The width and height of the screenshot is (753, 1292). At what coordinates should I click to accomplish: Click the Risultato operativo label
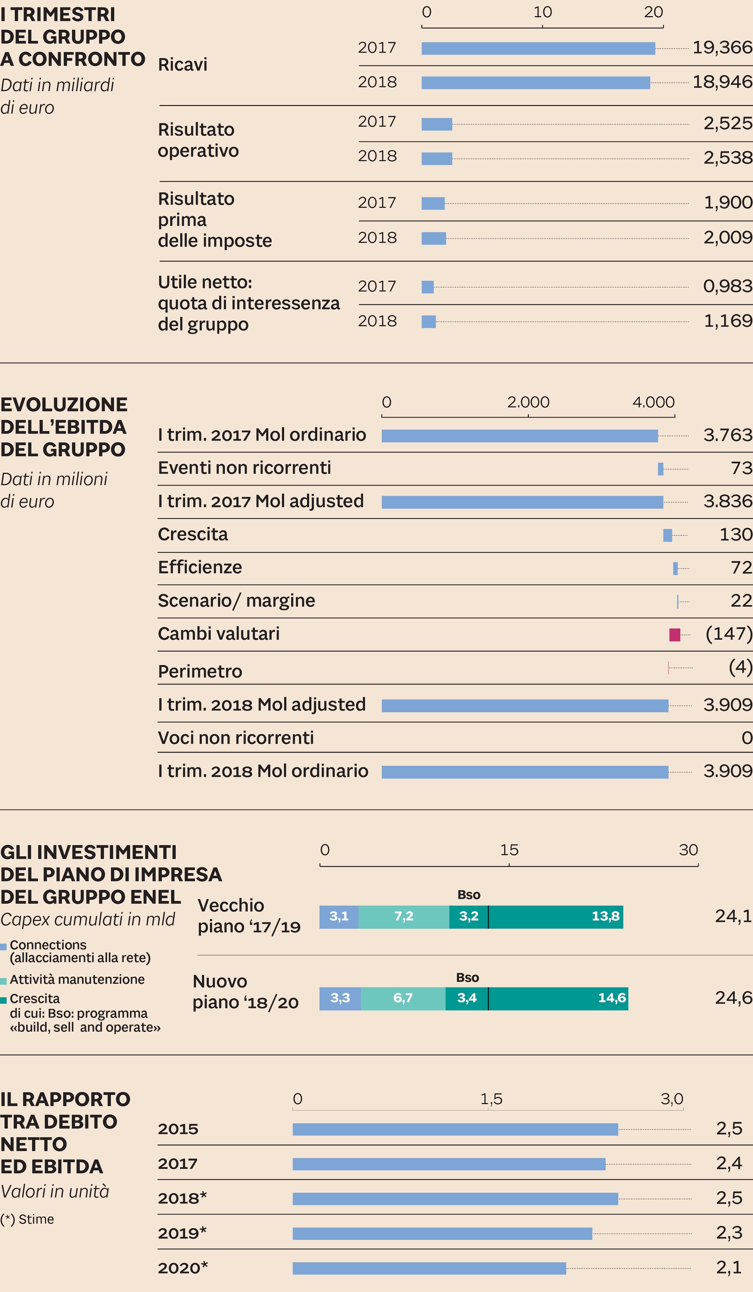click(x=198, y=140)
